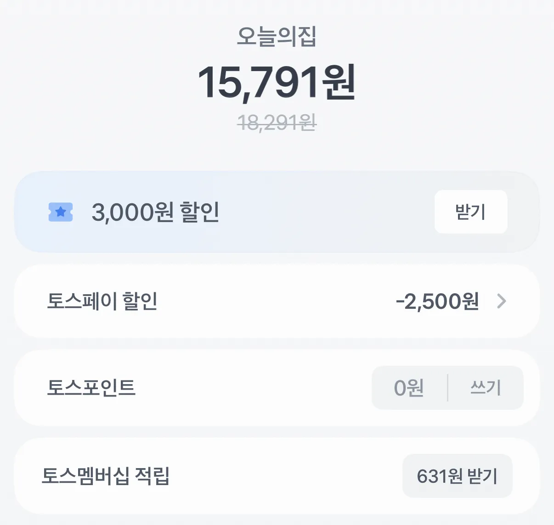Tap the 631원 받기 membership button

click(x=457, y=476)
